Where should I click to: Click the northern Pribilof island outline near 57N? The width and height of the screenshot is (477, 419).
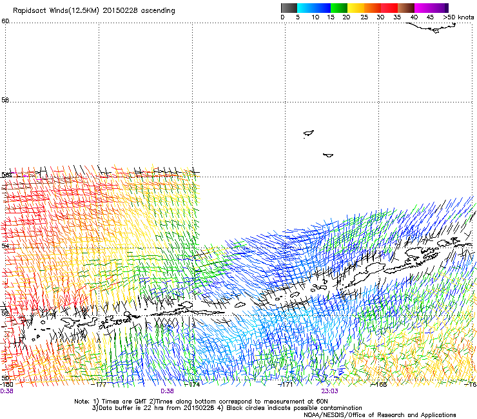(309, 133)
